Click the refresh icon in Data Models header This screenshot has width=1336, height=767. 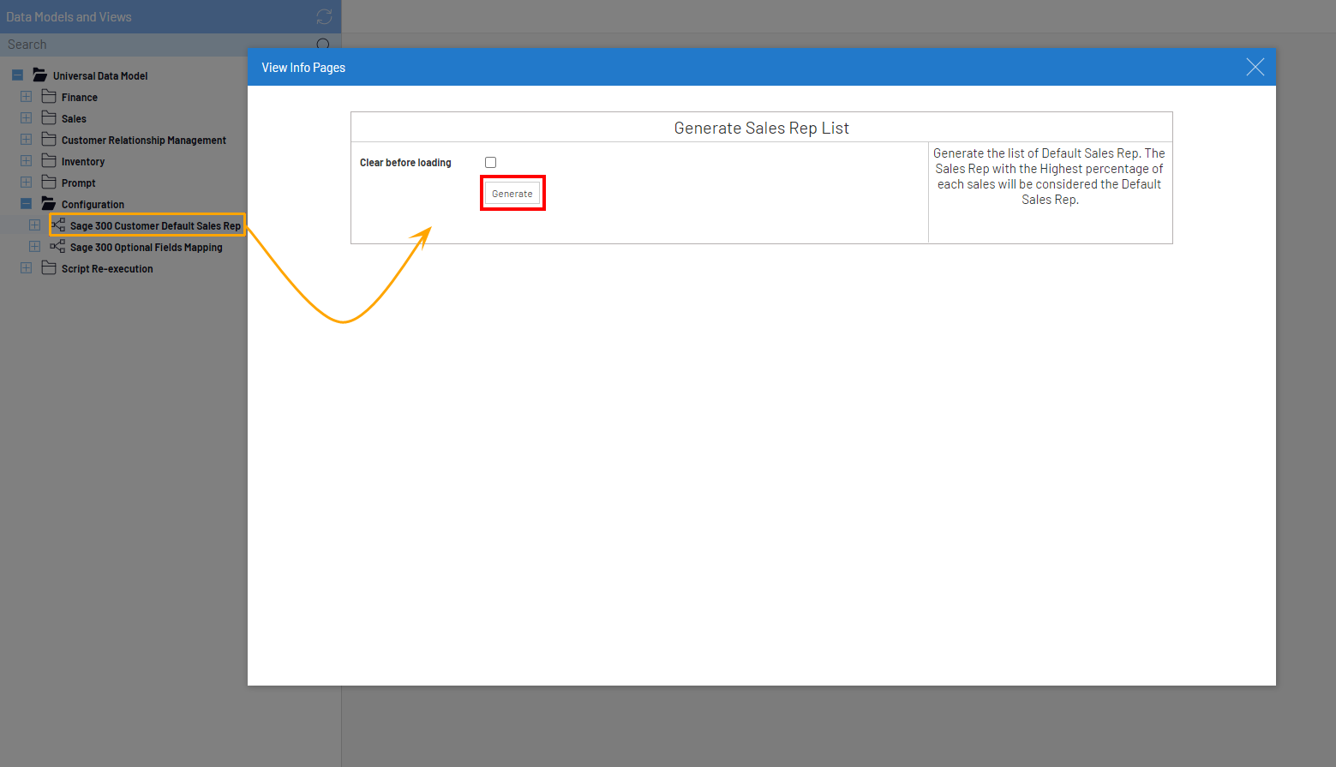pos(324,16)
